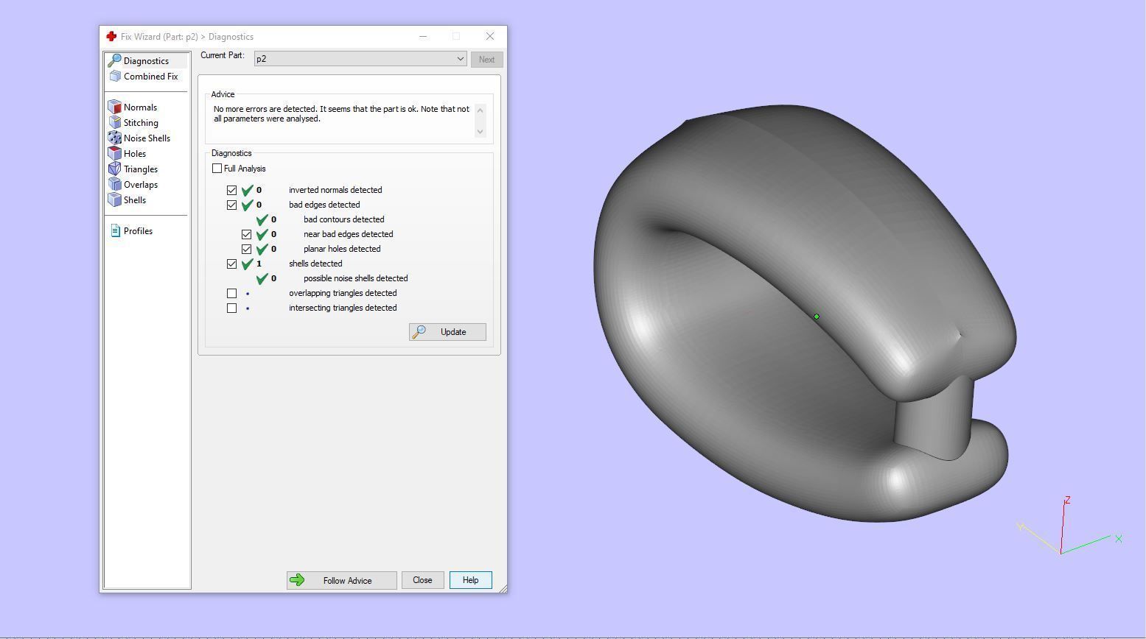1146x639 pixels.
Task: Click green check mark for possible noise shells
Action: [262, 278]
